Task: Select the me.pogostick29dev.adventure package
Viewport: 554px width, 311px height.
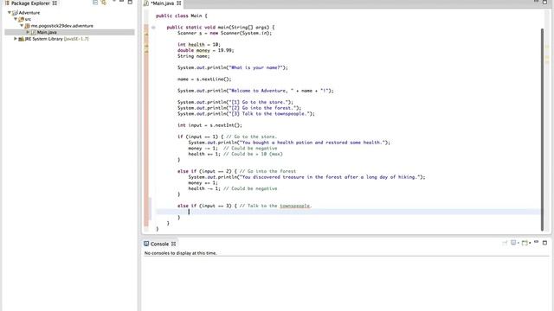Action: pyautogui.click(x=62, y=26)
